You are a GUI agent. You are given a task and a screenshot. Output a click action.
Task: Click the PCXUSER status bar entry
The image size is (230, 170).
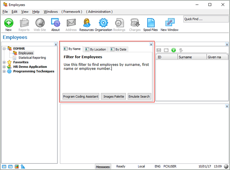coord(170,166)
